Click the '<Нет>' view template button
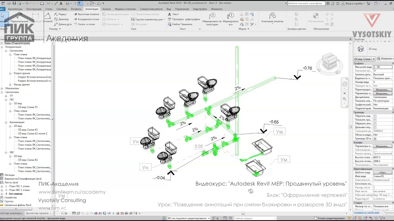The height and width of the screenshot is (221, 394). tap(383, 173)
